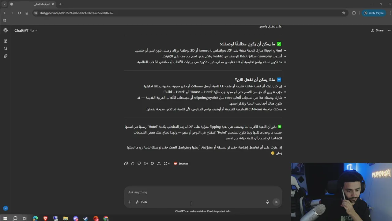Screen dimensions: 392x221
Task: Add attachments with the plus button
Action: click(130, 202)
